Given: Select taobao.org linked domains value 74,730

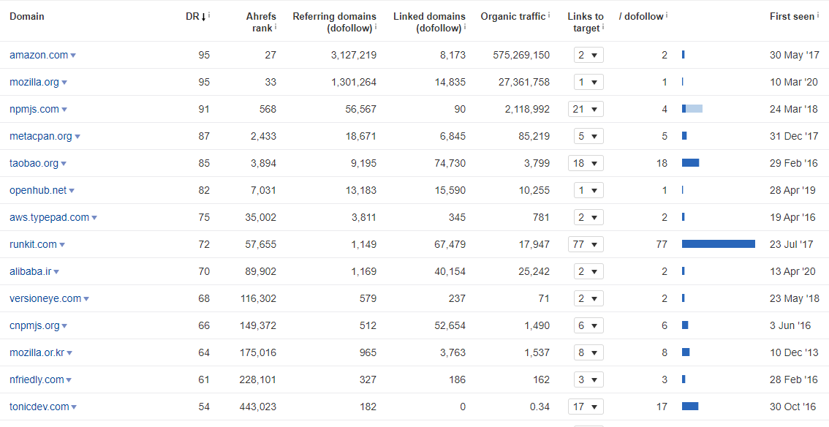Looking at the screenshot, I should (450, 163).
